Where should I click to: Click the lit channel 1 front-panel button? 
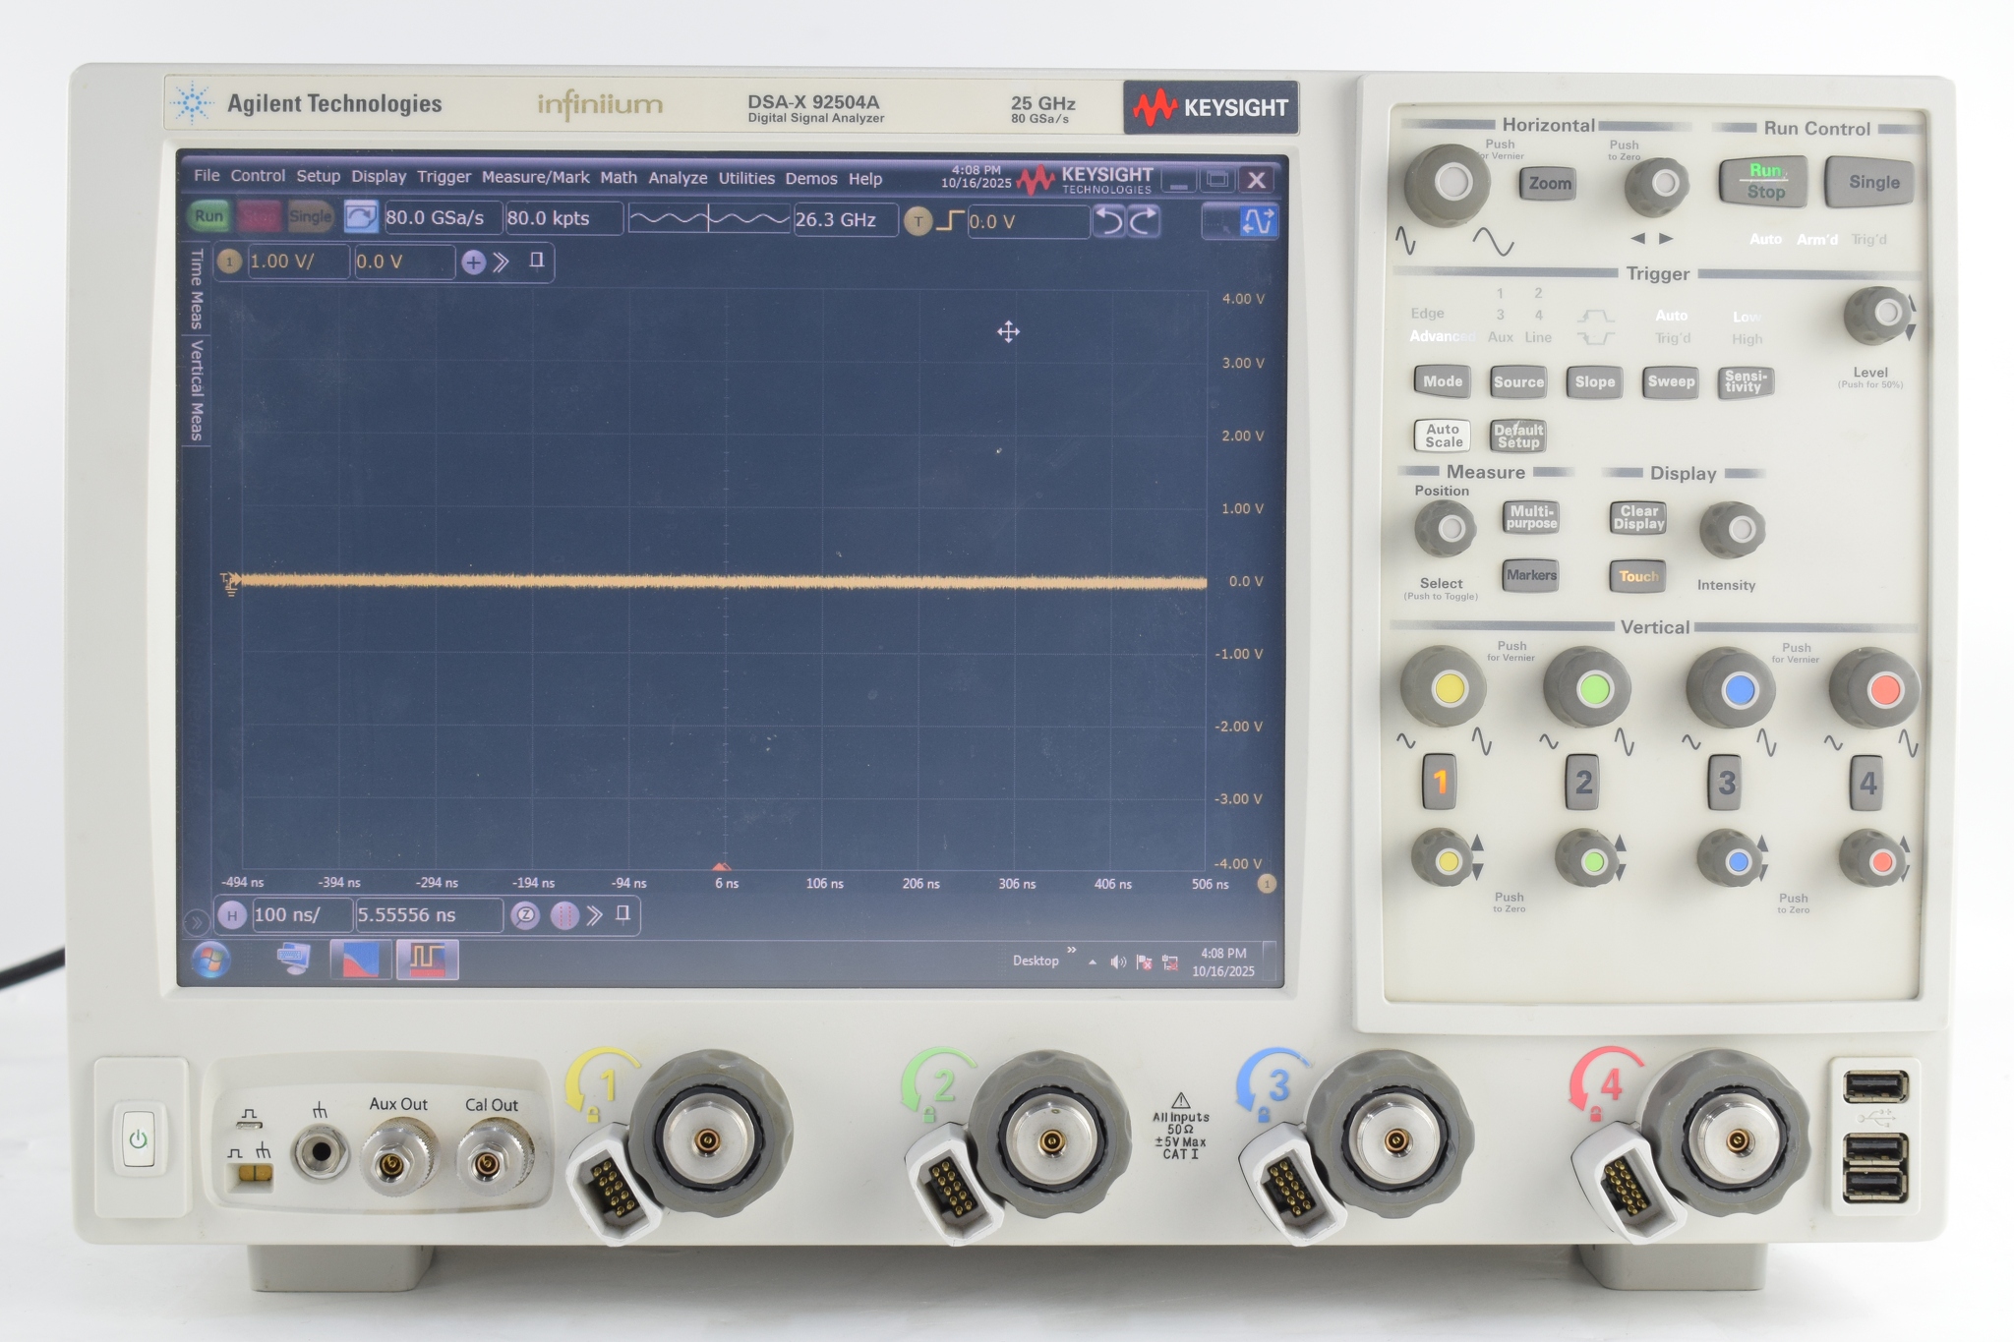1440,783
